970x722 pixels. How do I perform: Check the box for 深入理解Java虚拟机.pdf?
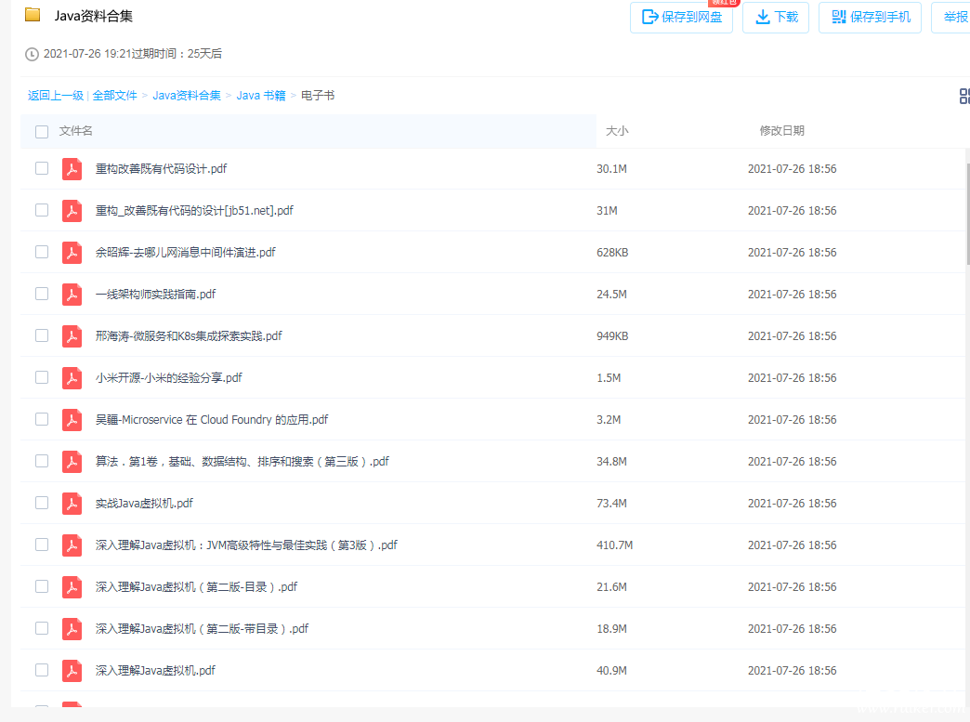(x=42, y=669)
